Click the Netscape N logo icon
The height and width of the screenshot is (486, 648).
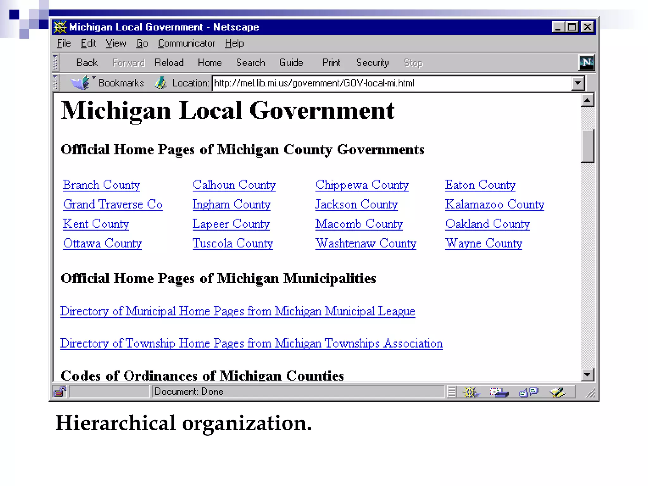coord(587,63)
